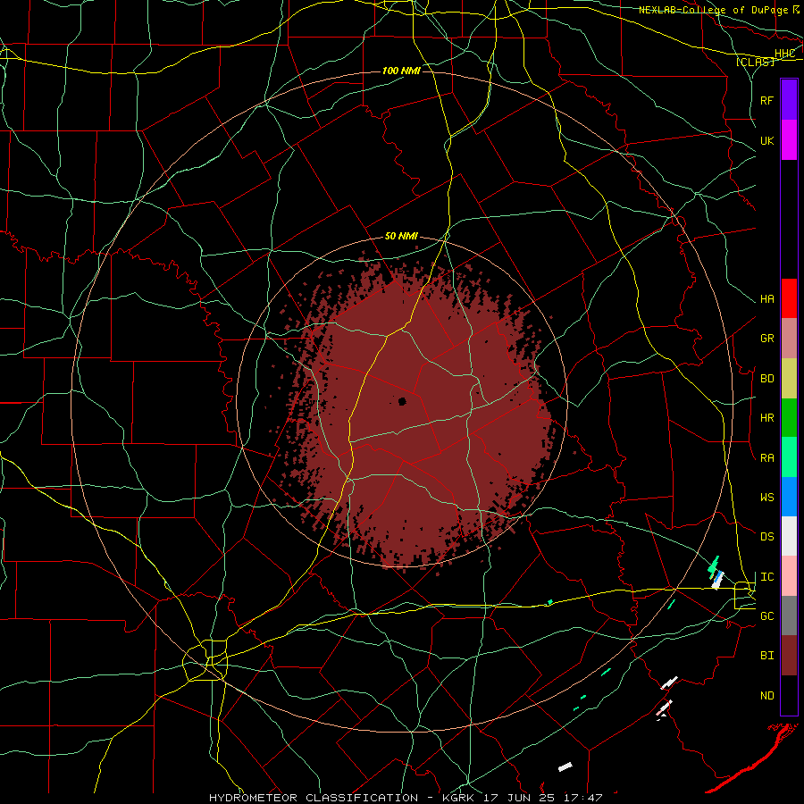This screenshot has height=804, width=804.
Task: Click the black radar site dot
Action: [x=402, y=401]
